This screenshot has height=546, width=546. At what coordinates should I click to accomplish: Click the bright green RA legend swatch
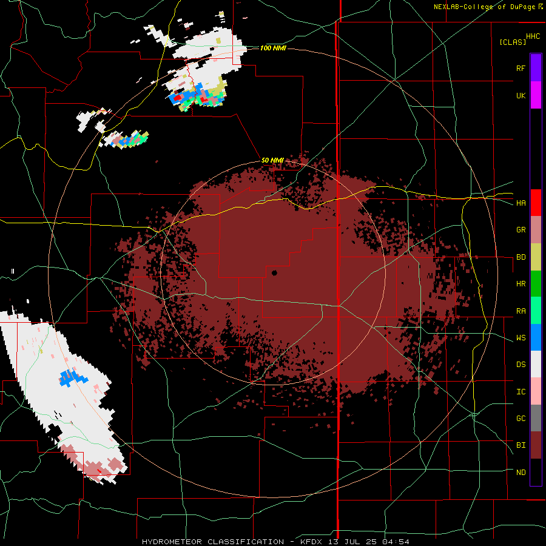tap(536, 311)
